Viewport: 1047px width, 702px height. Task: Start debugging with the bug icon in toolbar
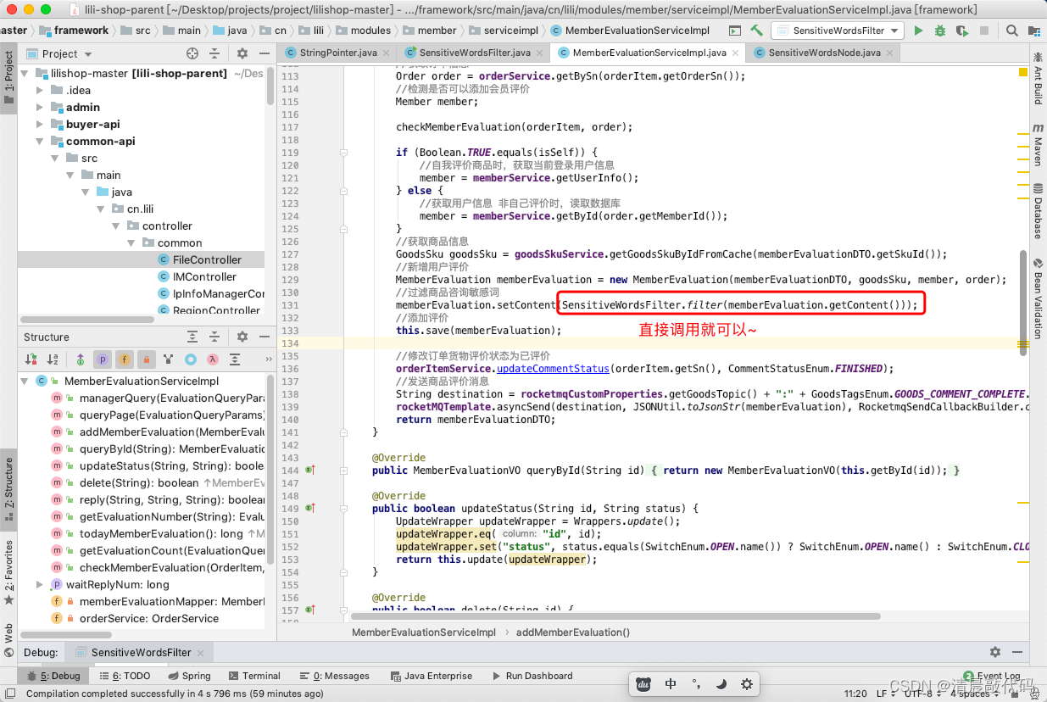point(939,31)
